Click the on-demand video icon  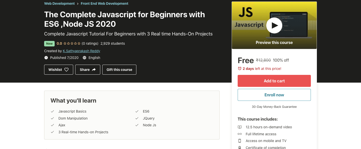(240, 127)
